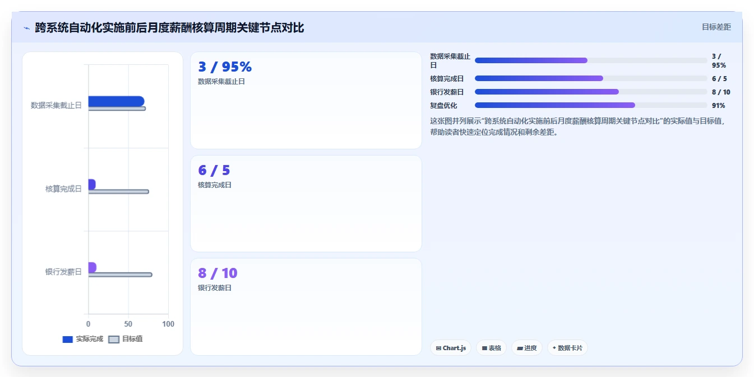Click the 数据卡片 tag chip
Viewport: 754px width, 377px height.
click(567, 348)
